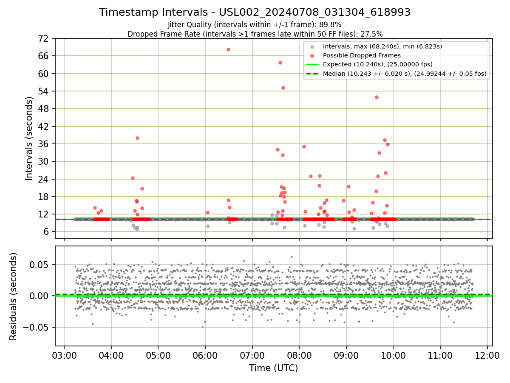510x383 pixels.
Task: Click the red dropped-frame point near 52 seconds
Action: tap(377, 97)
